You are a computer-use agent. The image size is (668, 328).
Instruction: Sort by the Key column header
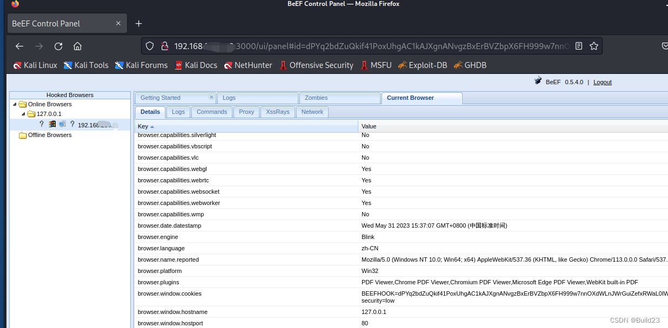click(246, 126)
